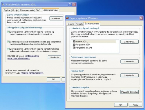Uncheck the Połączenie 1394 checkbox
Image resolution: width=145 pixels, height=110 pixels.
pos(74,44)
